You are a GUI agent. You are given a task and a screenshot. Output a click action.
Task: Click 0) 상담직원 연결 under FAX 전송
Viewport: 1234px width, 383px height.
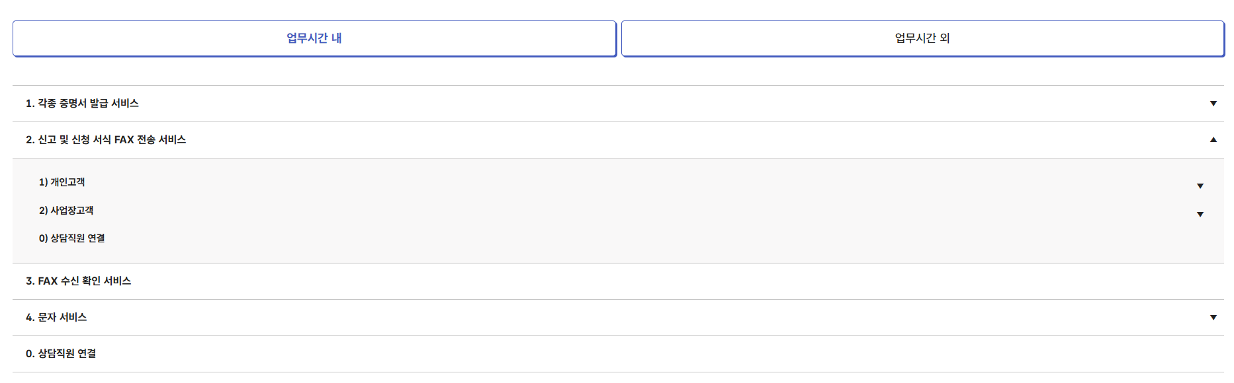(x=71, y=238)
